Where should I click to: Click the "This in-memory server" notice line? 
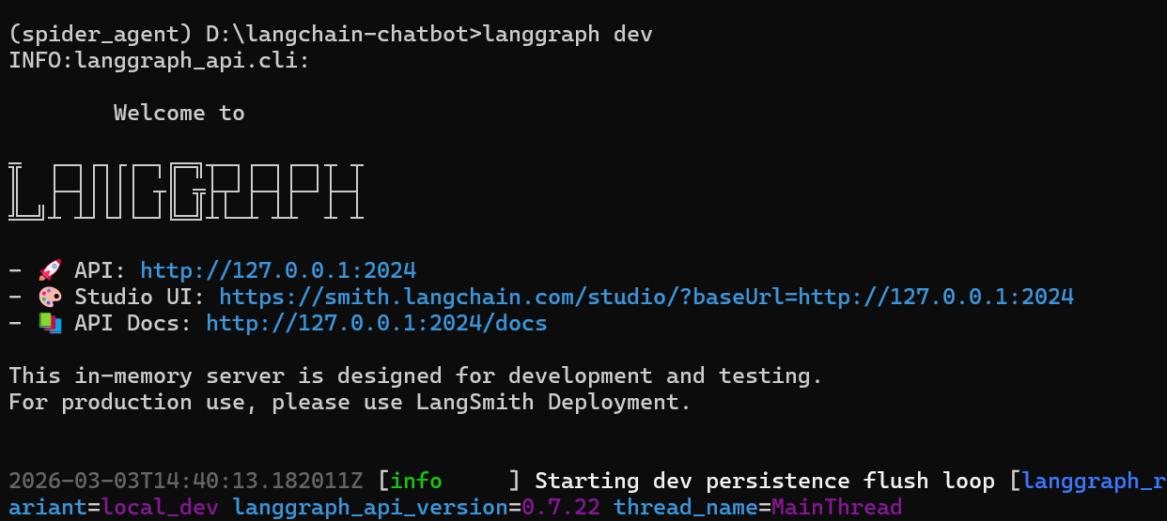pyautogui.click(x=416, y=376)
